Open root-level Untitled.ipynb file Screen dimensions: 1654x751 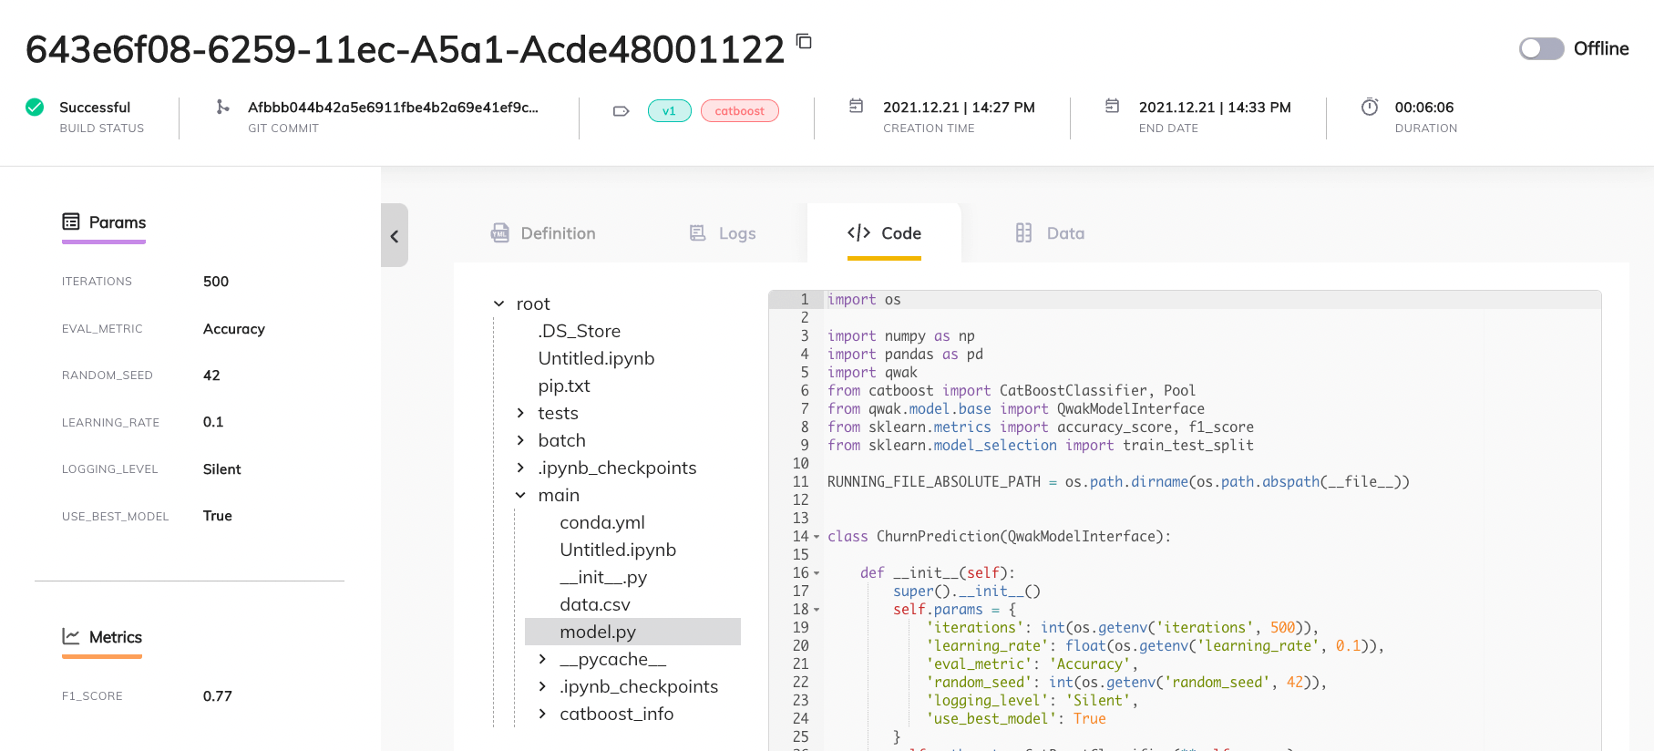pyautogui.click(x=596, y=358)
